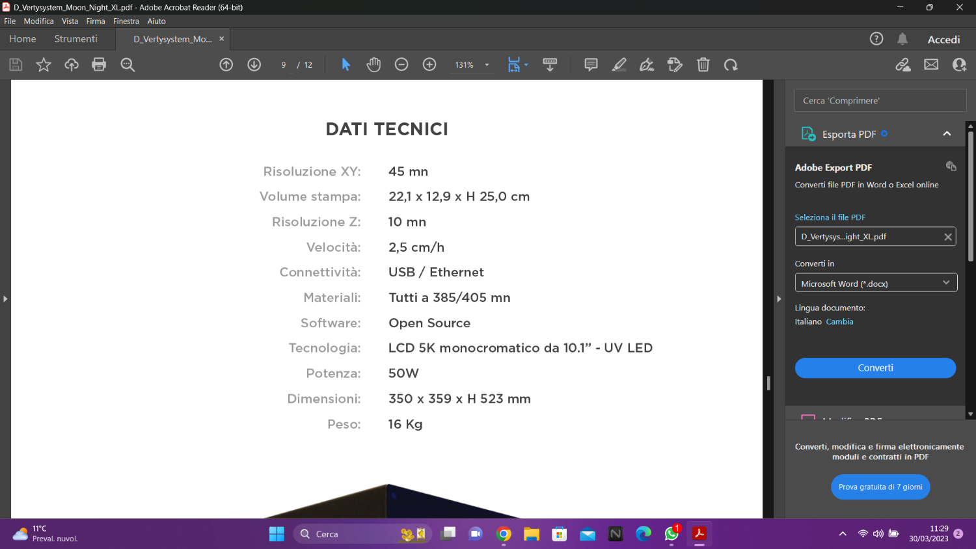976x549 pixels.
Task: Click the Print file icon
Action: (99, 64)
